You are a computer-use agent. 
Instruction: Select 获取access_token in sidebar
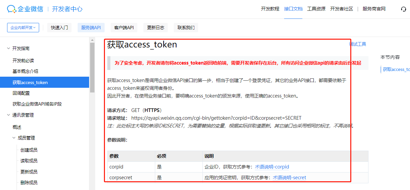coord(45,82)
